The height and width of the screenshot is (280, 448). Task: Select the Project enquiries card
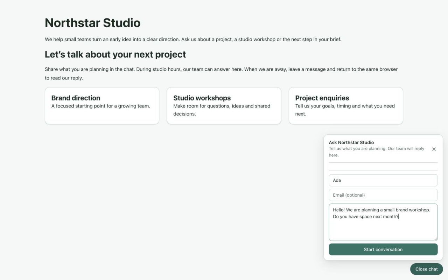click(346, 106)
